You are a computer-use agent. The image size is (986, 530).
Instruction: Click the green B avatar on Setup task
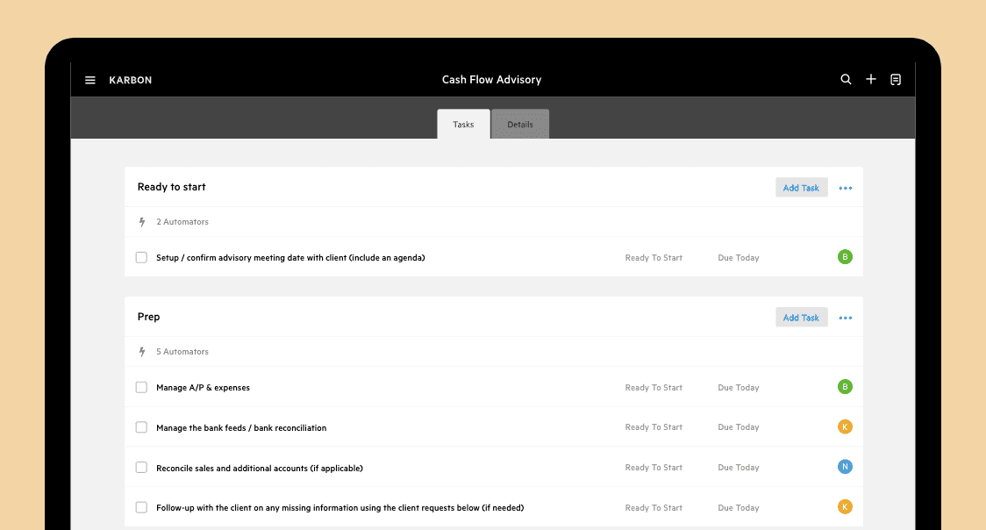(x=845, y=256)
